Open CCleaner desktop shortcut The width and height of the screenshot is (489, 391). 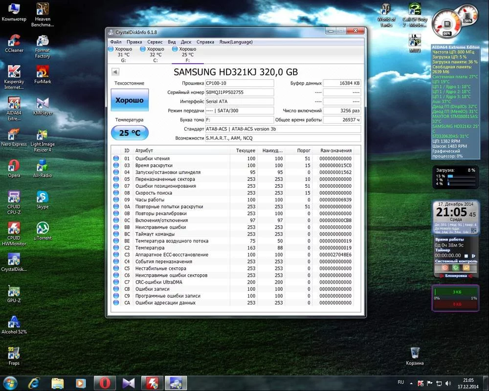[x=14, y=41]
